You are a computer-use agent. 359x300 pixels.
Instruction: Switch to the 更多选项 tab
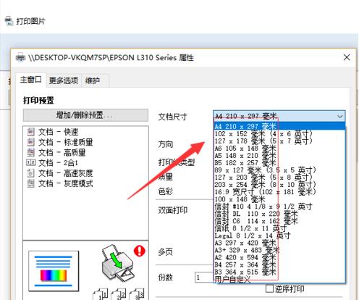pyautogui.click(x=64, y=80)
